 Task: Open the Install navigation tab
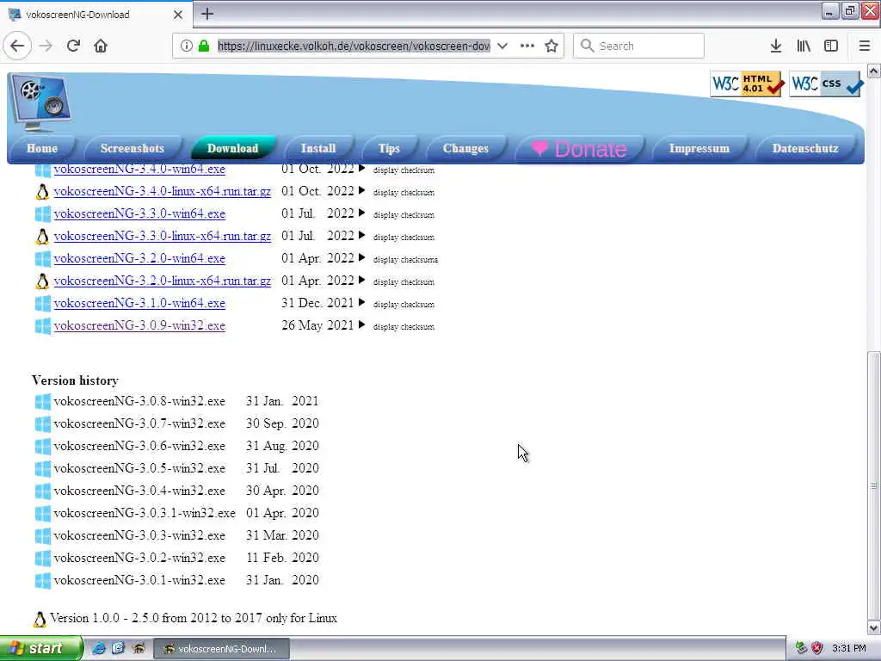(318, 148)
